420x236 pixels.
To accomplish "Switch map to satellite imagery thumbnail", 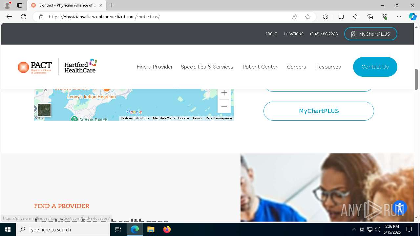I will [44, 110].
